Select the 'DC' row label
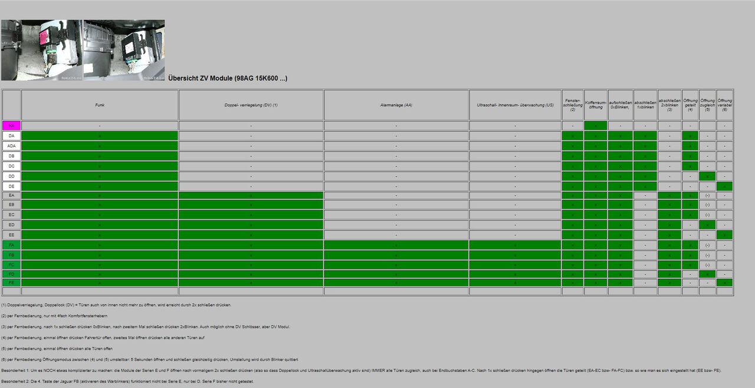The width and height of the screenshot is (755, 388). [12, 166]
